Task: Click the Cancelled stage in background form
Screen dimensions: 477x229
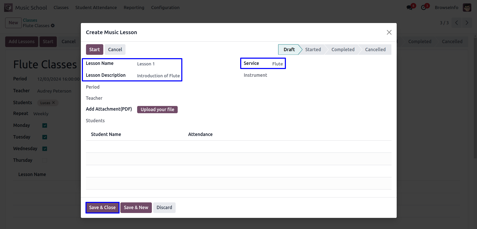Action: click(452, 42)
